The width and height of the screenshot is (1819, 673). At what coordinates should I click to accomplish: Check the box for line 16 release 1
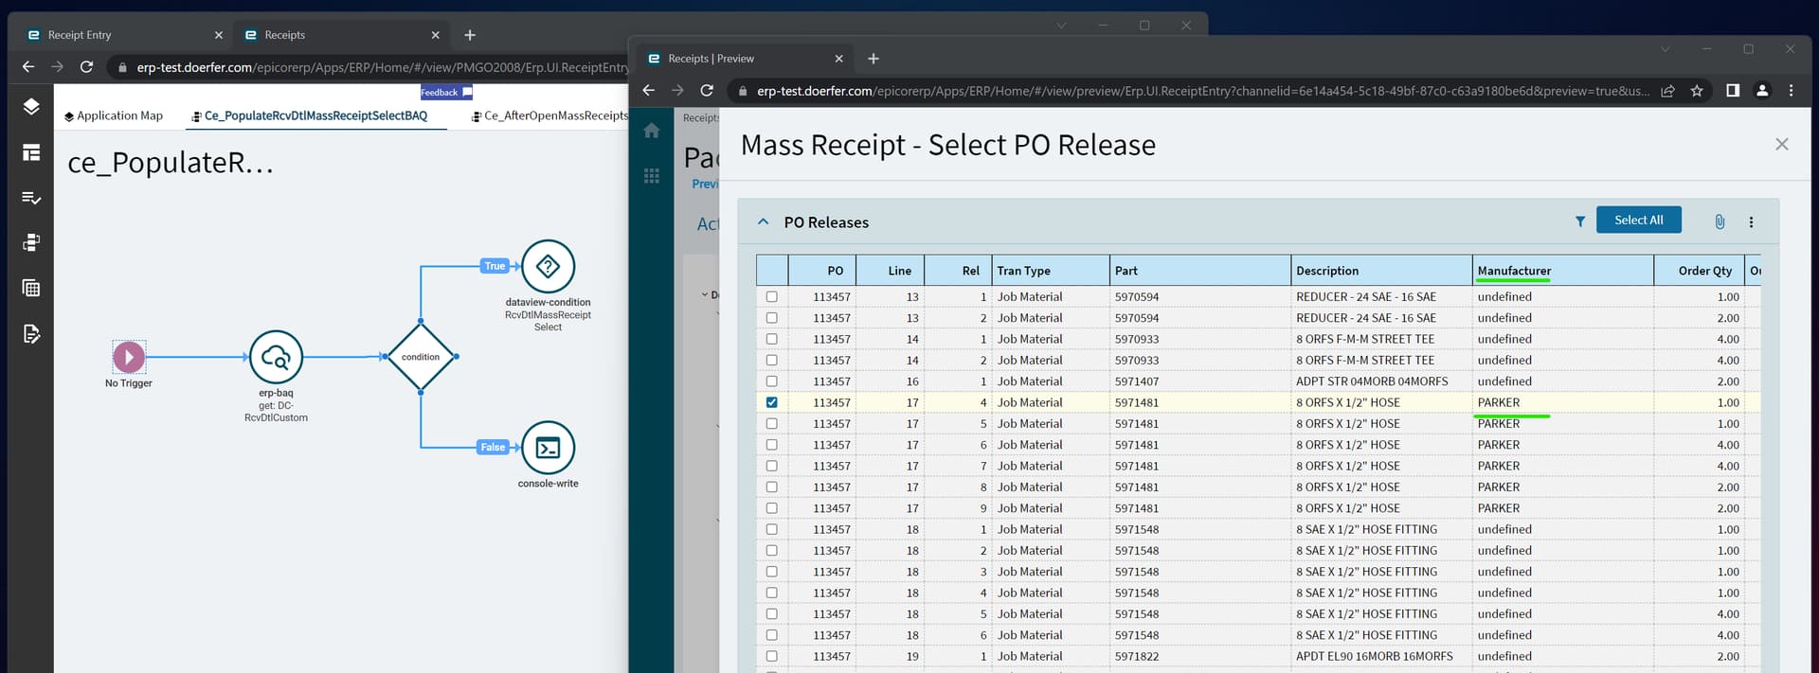pos(771,381)
